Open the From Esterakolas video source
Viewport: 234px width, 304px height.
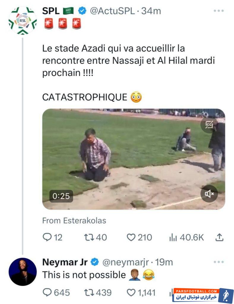(x=74, y=221)
